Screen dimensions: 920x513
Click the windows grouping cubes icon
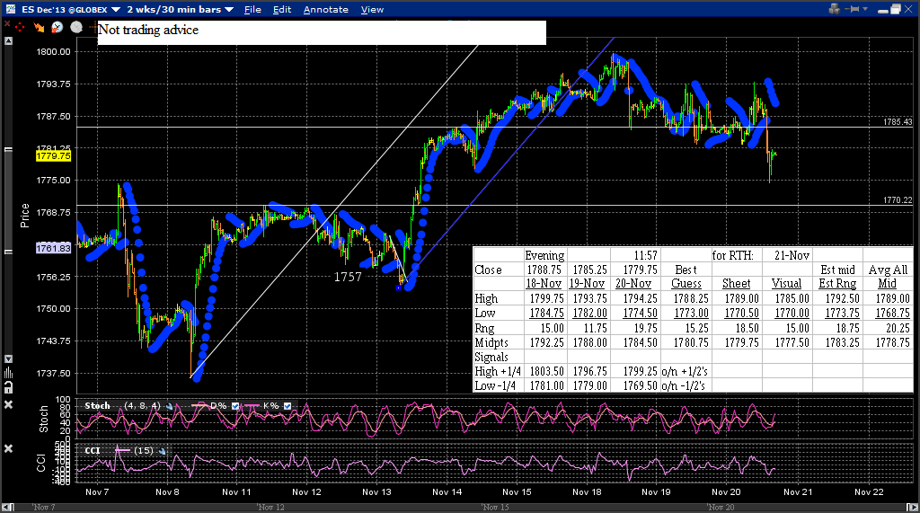tap(834, 9)
